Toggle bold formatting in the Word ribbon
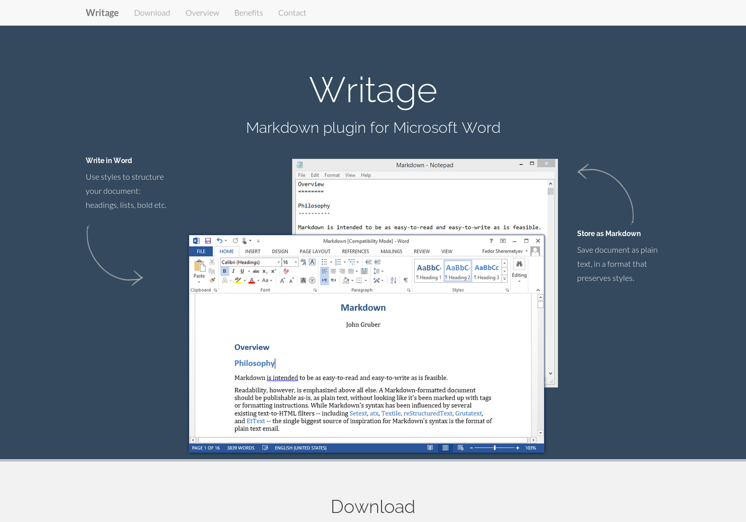Viewport: 746px width, 522px height. click(224, 271)
